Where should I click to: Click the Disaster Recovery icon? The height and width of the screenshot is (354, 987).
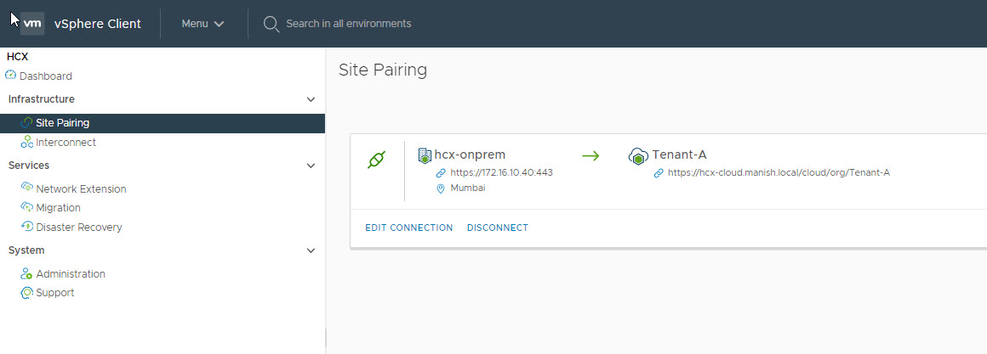point(26,227)
